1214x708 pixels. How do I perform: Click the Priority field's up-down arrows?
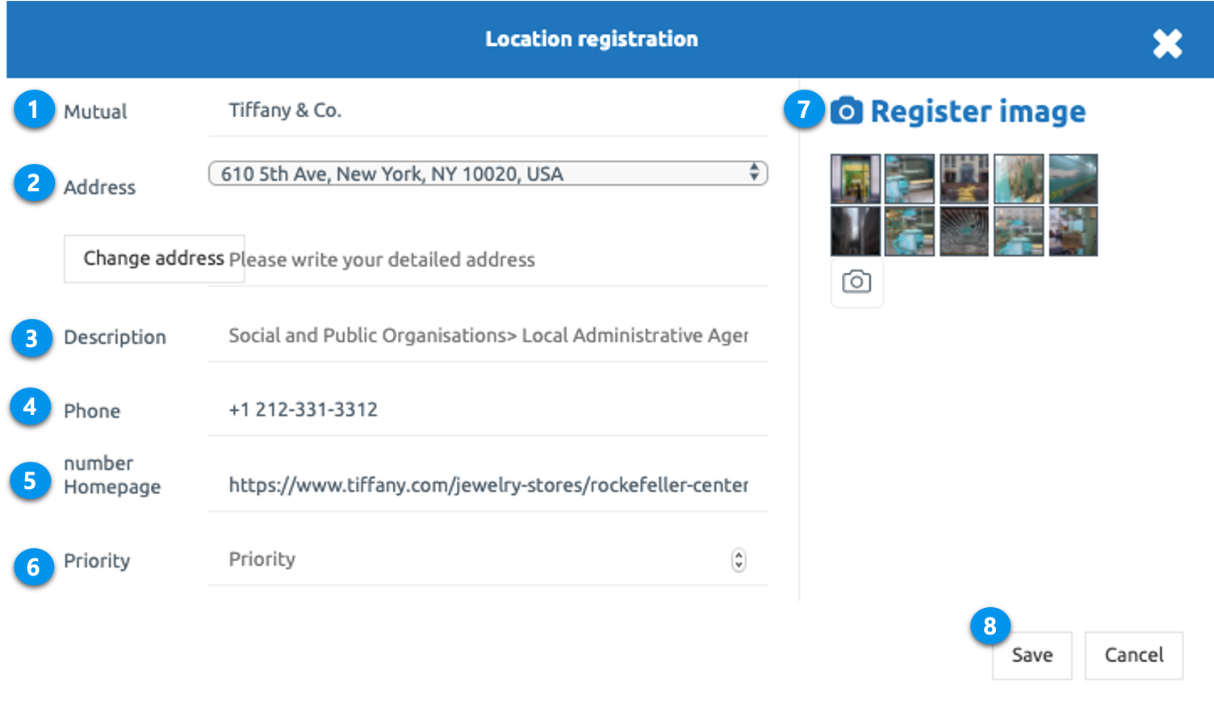[739, 559]
